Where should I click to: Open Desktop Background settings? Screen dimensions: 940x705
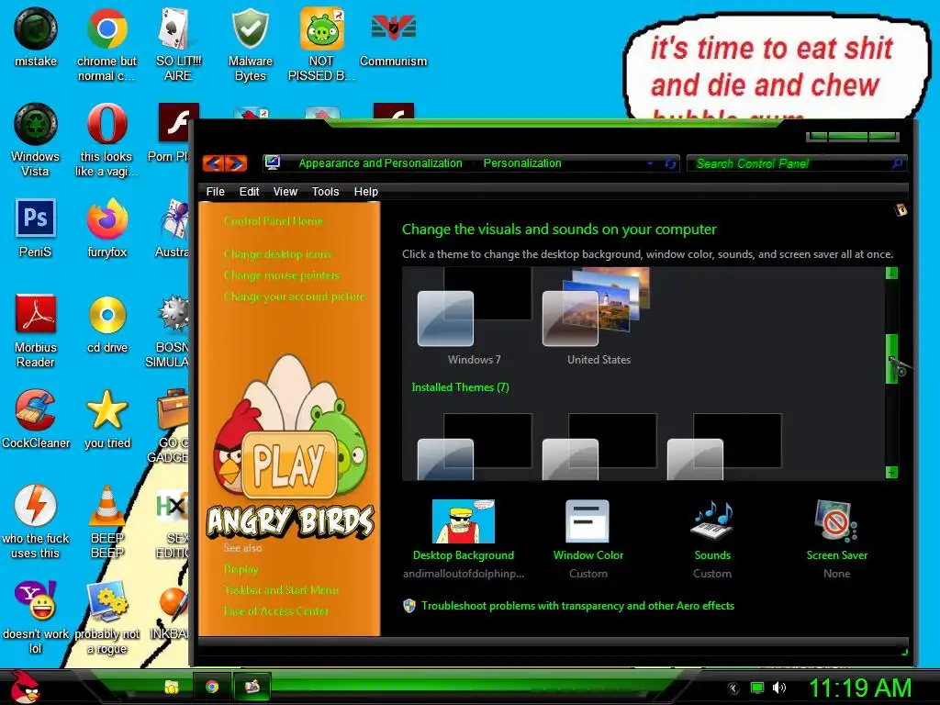pos(464,540)
